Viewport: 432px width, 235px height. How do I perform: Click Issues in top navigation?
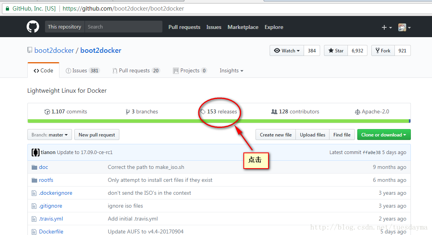click(x=214, y=27)
